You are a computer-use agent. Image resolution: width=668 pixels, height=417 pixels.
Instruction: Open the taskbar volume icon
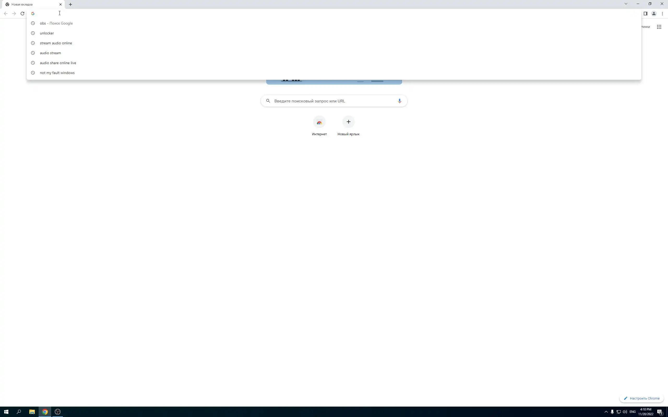625,412
